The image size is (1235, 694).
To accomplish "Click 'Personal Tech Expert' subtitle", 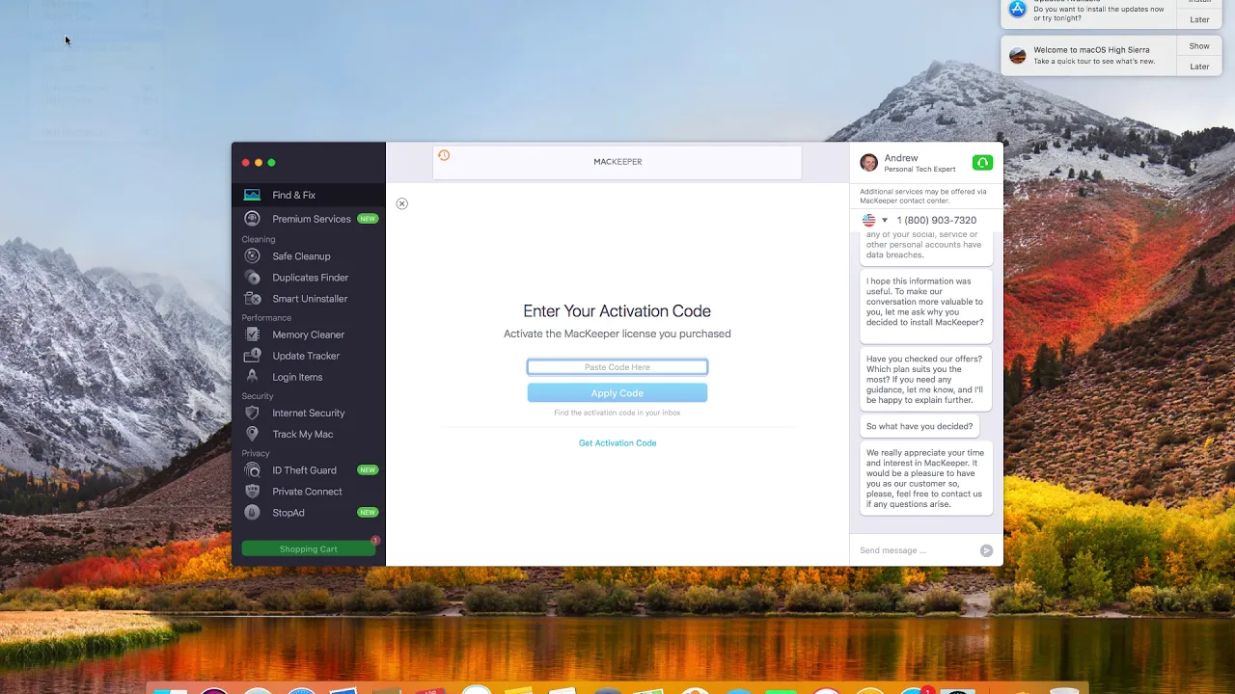I will (x=919, y=170).
